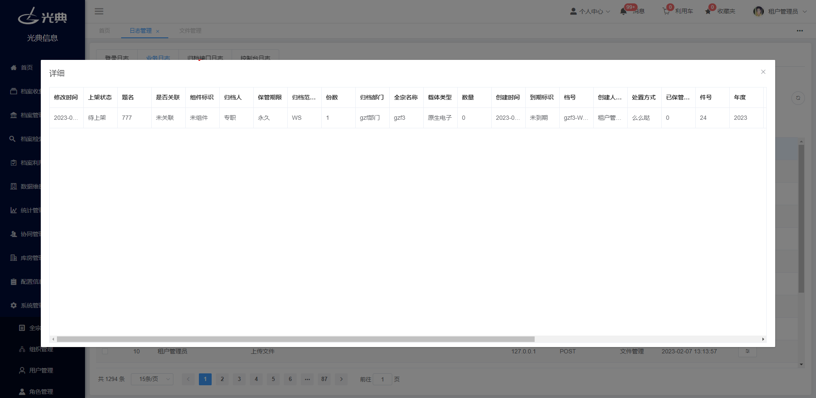The width and height of the screenshot is (816, 398).
Task: Close the 详细 dialog with the X icon
Action: (763, 72)
